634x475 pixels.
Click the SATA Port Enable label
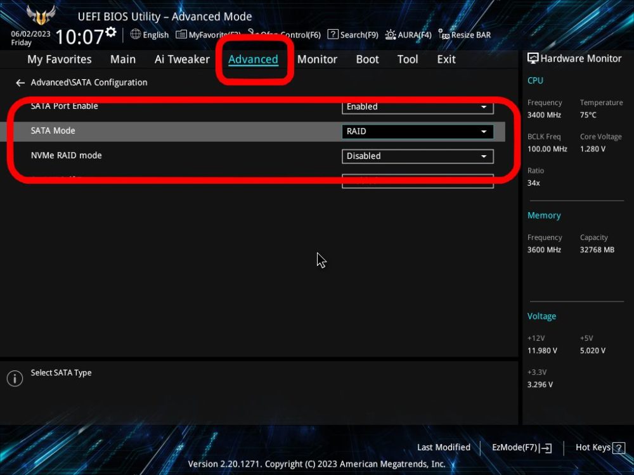tap(64, 106)
